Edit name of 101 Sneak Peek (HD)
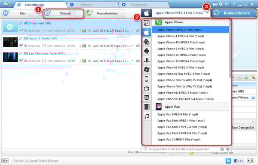This screenshot has width=258, height=165. tap(21, 23)
